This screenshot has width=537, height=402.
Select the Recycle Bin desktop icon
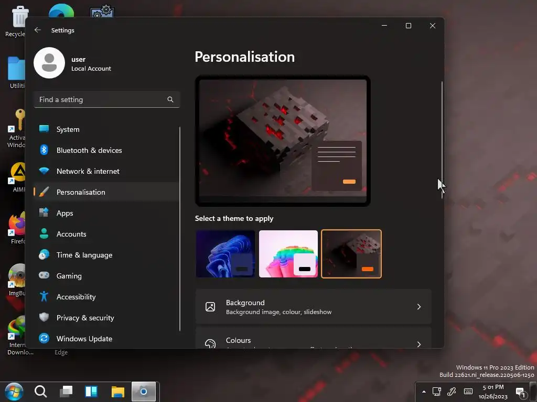click(x=15, y=21)
